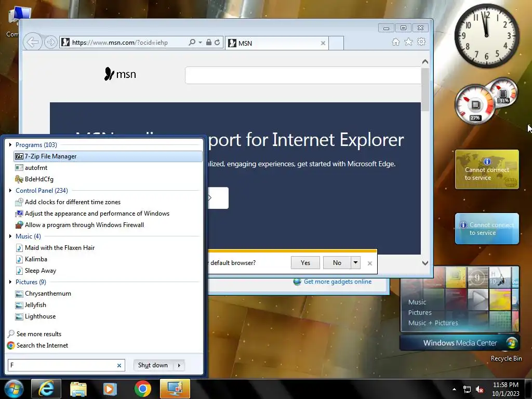The width and height of the screenshot is (532, 399).
Task: Open the Lighthouse picture
Action: coord(108,316)
